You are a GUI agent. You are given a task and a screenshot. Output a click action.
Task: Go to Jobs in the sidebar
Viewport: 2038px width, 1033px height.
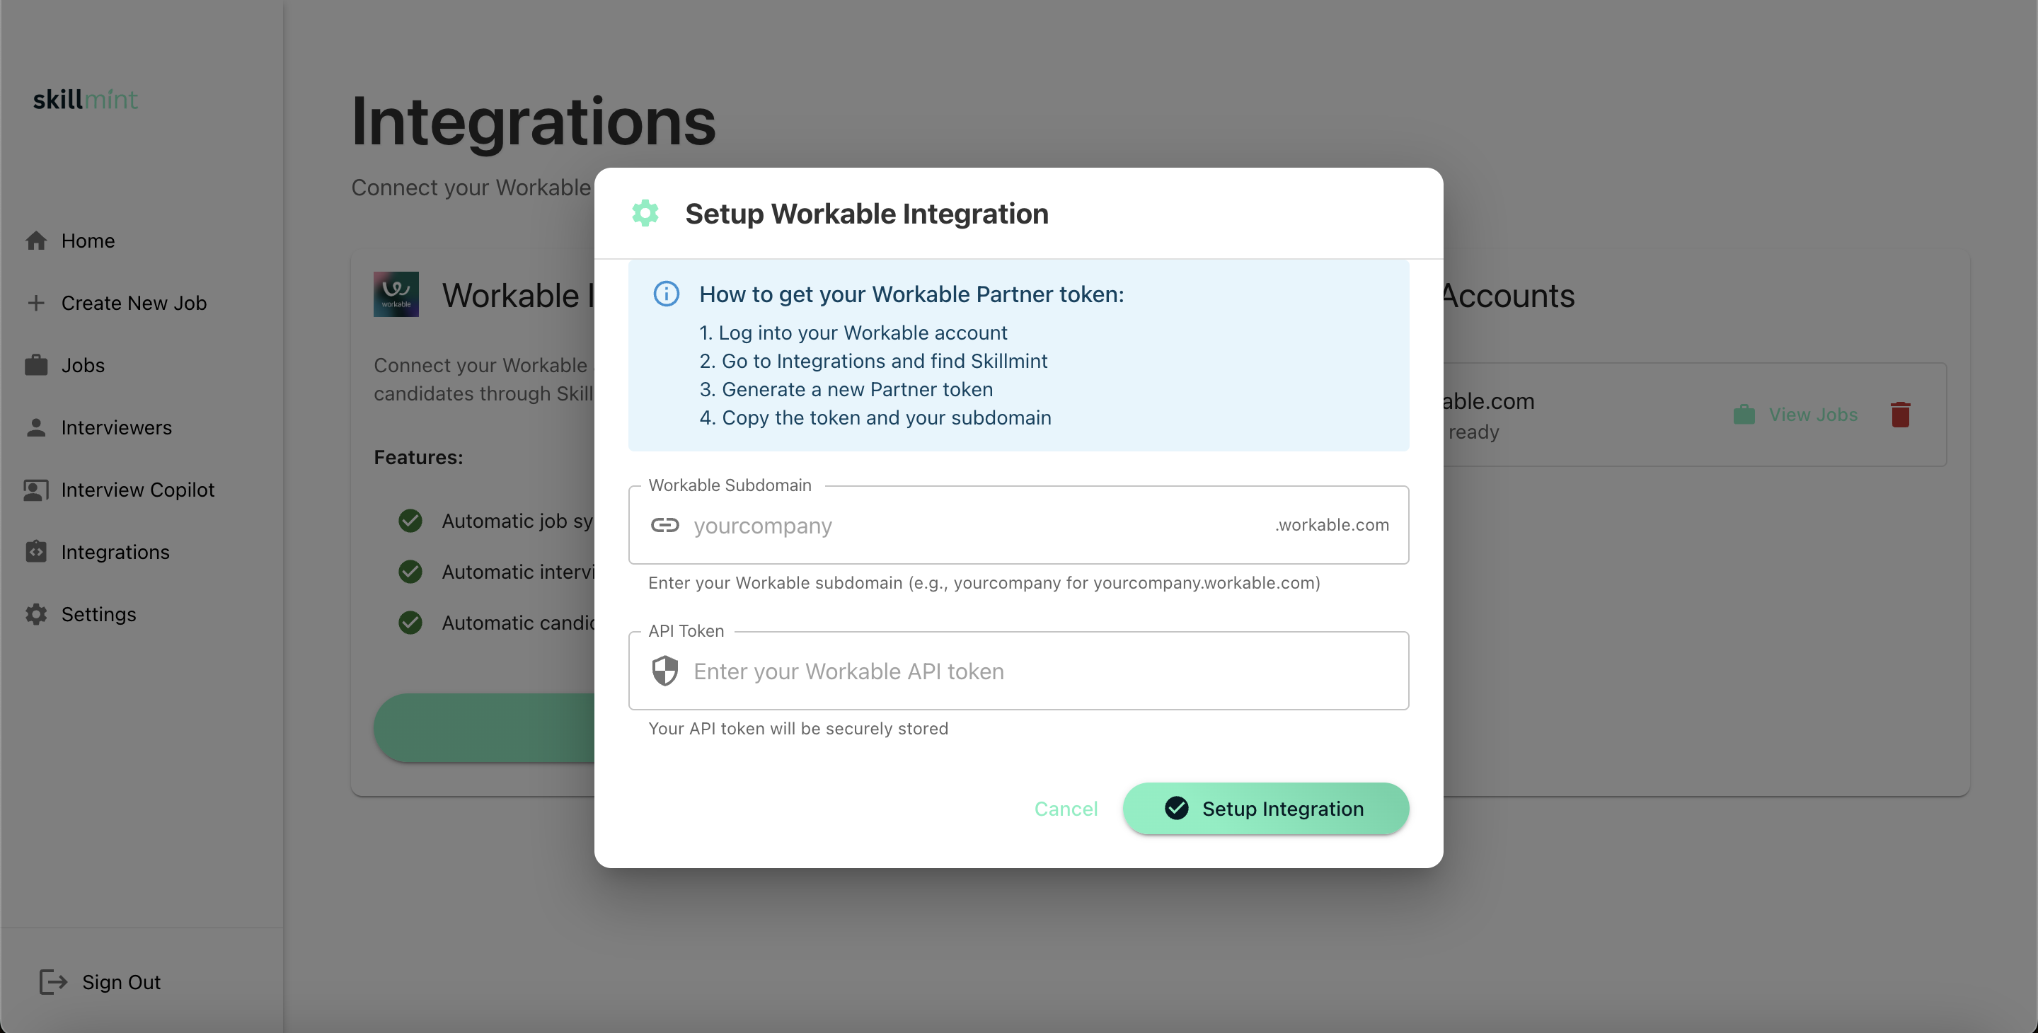83,365
